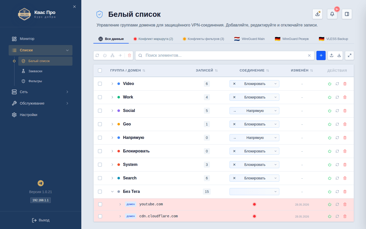Expand the Work group row
Image resolution: width=366 pixels, height=229 pixels.
click(112, 97)
